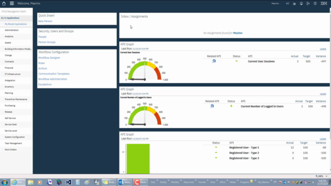Open the bulletins megaphone icon
Screen dimensions: 331x186
[288, 4]
